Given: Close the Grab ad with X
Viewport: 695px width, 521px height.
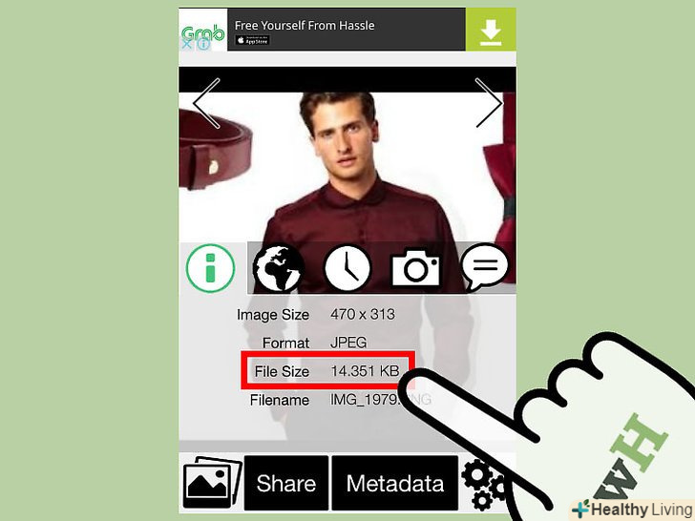Looking at the screenshot, I should point(187,44).
